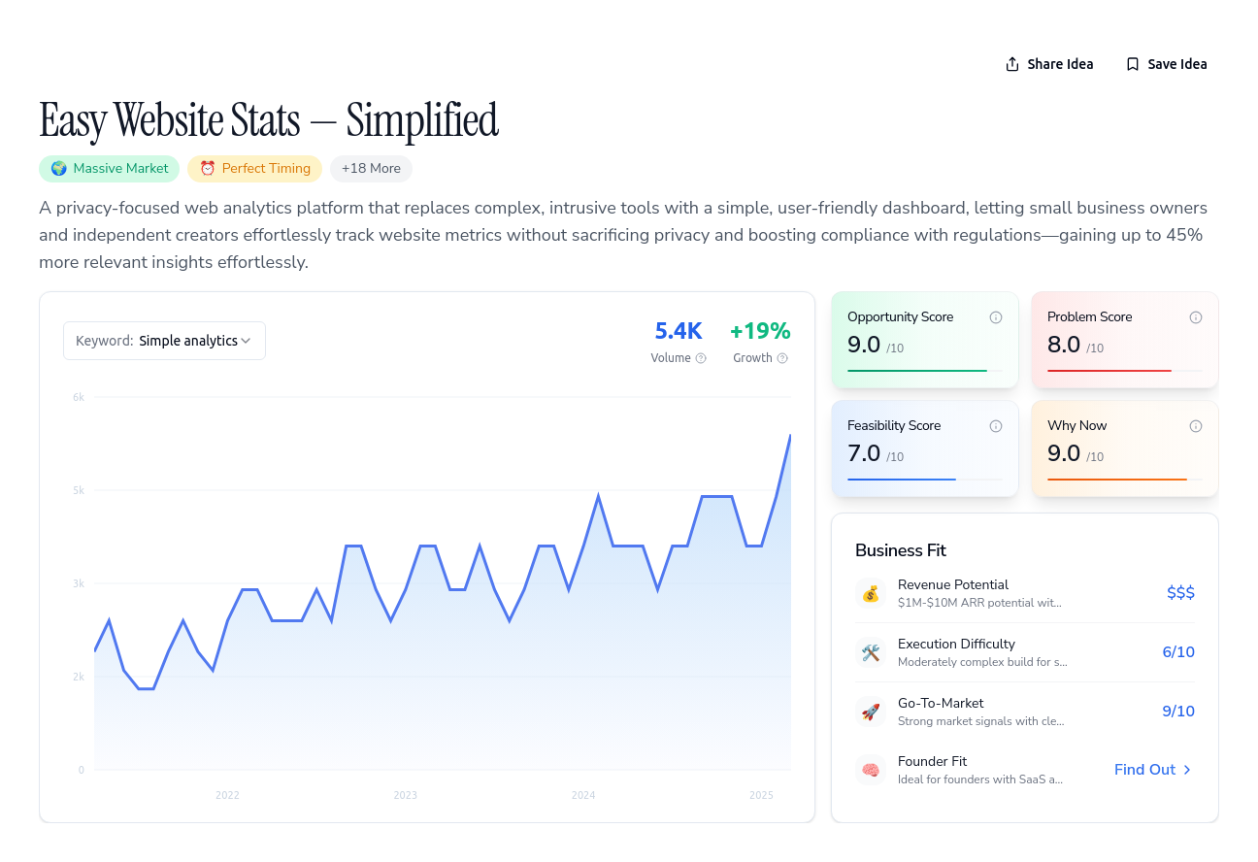Screen dimensions: 1258x862
Task: Click the Share Idea upload icon
Action: tap(1012, 64)
